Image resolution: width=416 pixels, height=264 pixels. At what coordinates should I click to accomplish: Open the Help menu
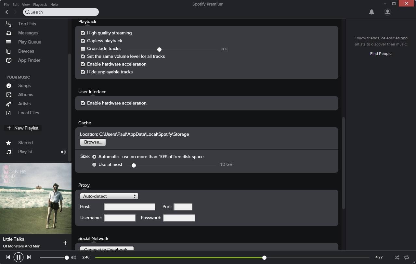[54, 5]
